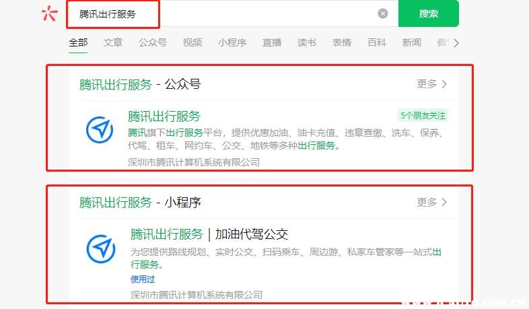Open the 新闻 tab
This screenshot has height=309, width=529.
tap(412, 42)
